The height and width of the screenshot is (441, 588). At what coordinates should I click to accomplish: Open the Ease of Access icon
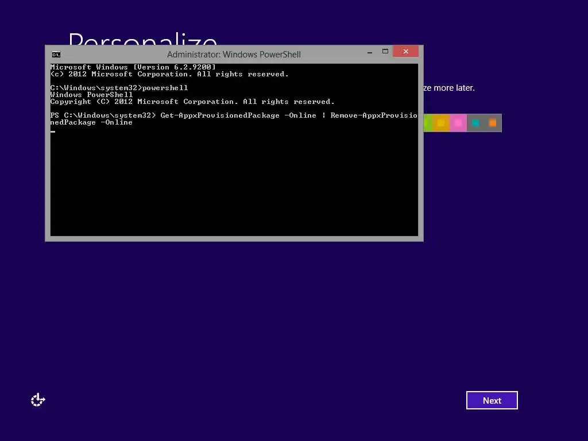(x=38, y=400)
